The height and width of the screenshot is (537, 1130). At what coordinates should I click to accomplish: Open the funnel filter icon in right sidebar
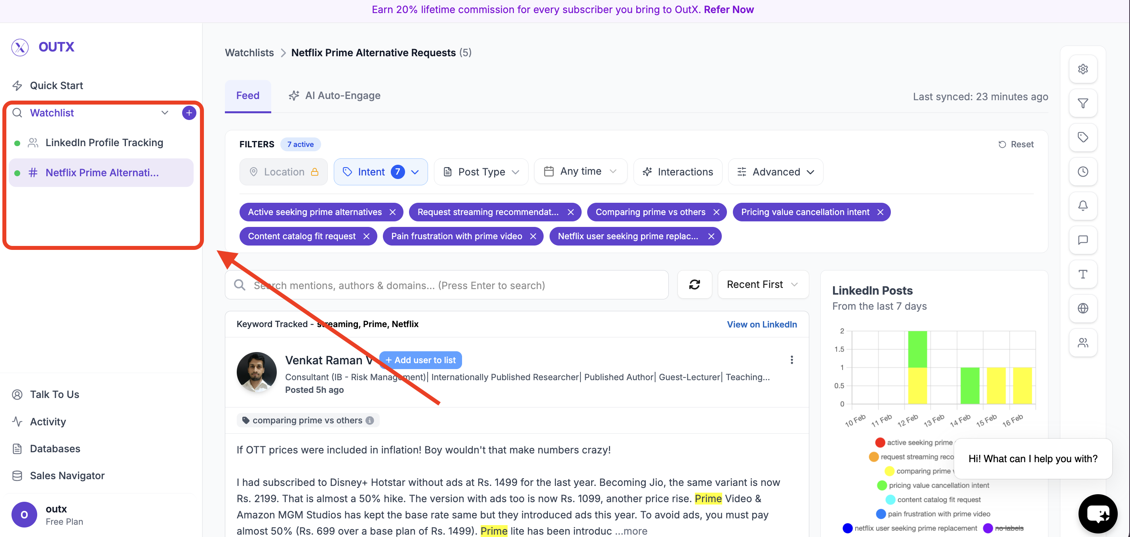(1082, 103)
